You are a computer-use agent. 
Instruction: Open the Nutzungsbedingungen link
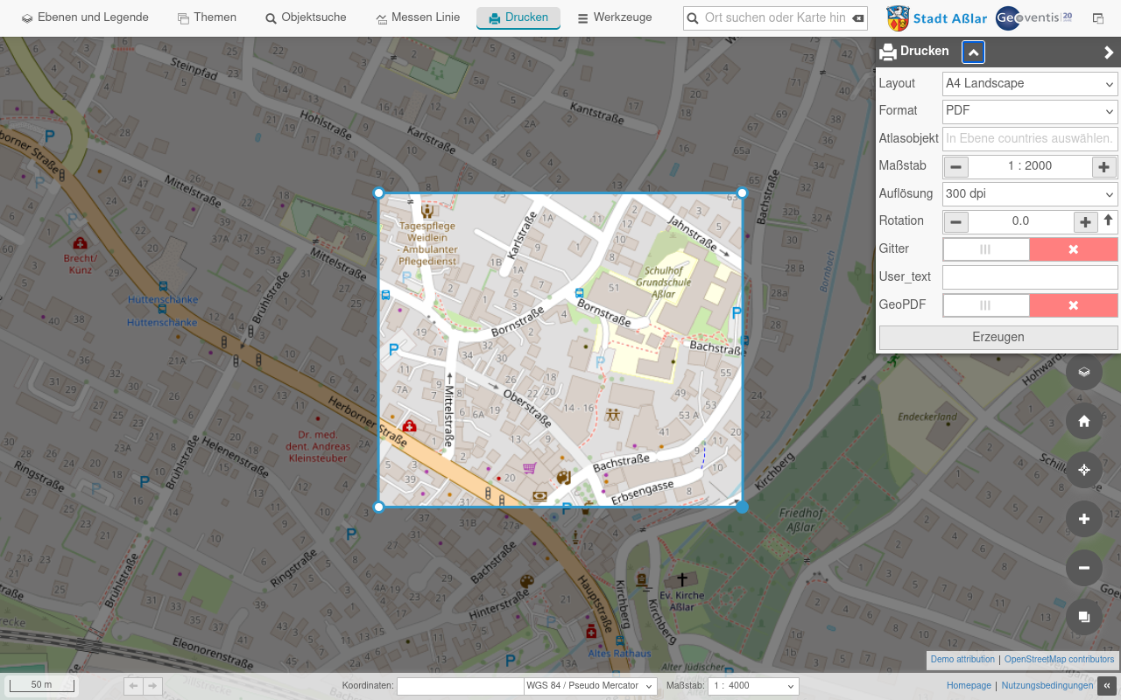click(1047, 686)
